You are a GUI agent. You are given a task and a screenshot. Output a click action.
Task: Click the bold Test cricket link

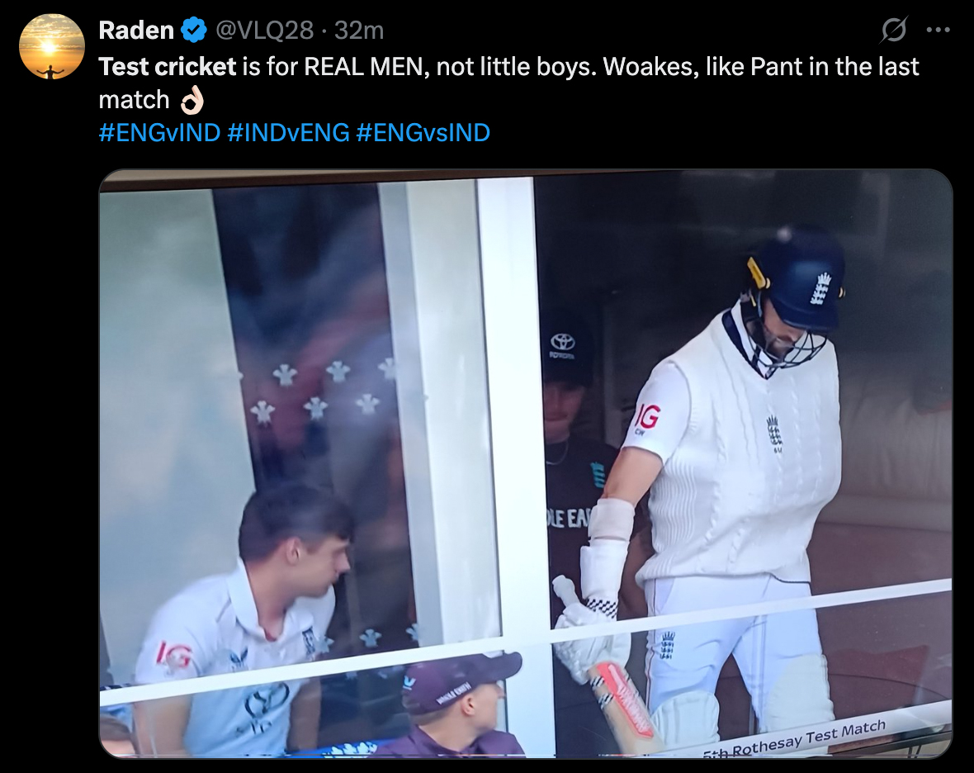coord(167,67)
